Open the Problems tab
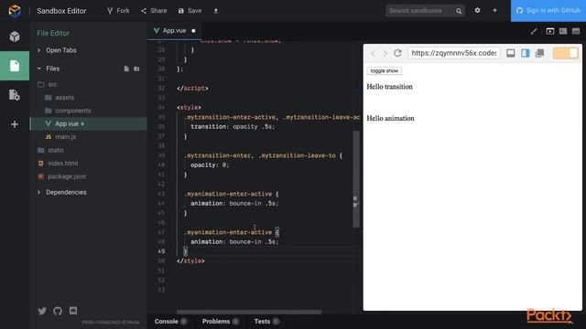 pyautogui.click(x=221, y=321)
